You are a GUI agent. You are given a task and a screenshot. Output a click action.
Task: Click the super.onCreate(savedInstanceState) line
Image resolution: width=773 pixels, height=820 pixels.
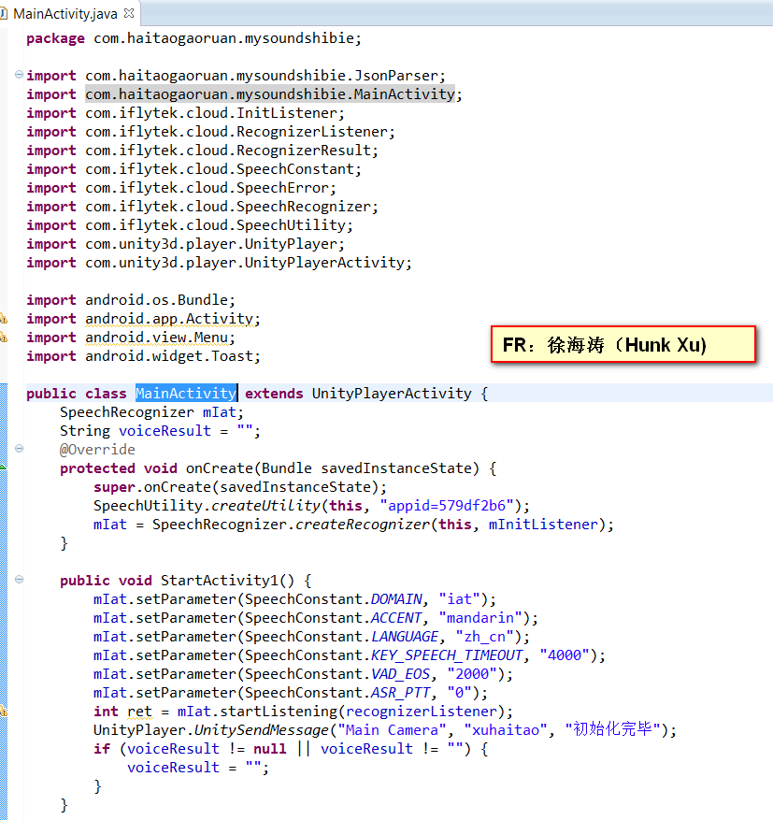240,487
